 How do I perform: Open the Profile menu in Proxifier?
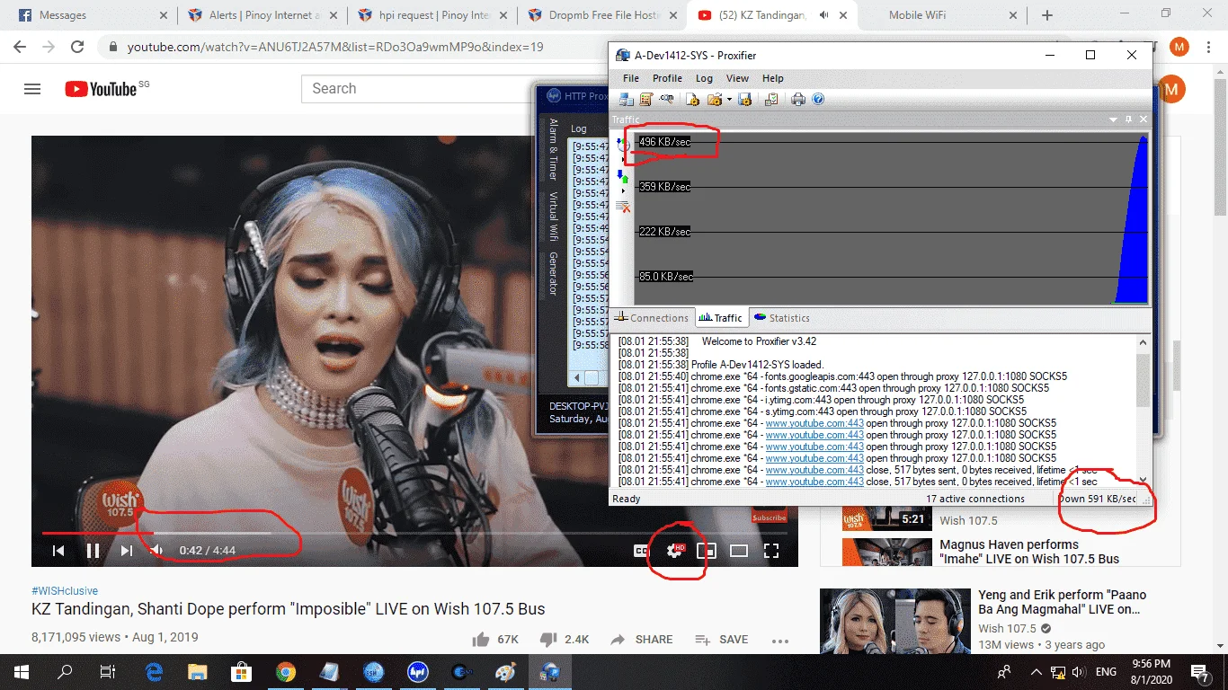pos(667,78)
